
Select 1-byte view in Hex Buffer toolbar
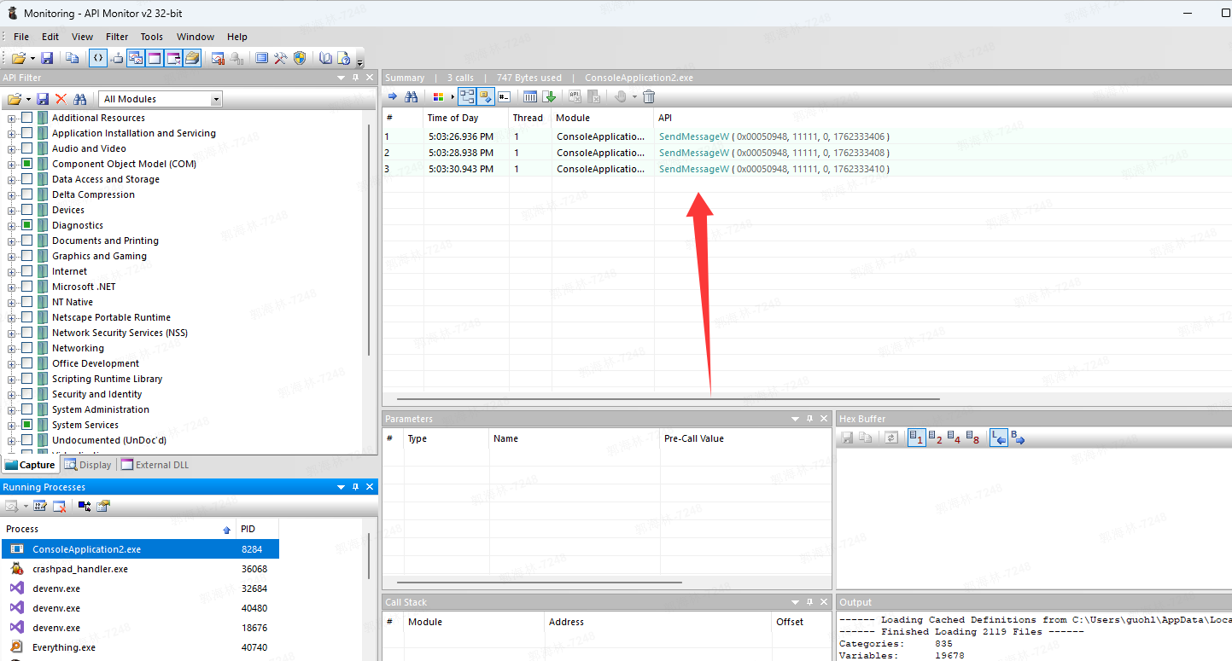tap(917, 438)
